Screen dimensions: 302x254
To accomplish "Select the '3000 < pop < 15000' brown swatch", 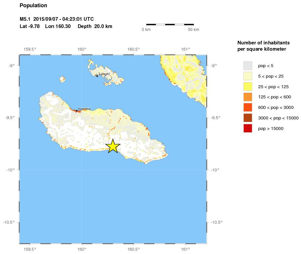I will (248, 118).
